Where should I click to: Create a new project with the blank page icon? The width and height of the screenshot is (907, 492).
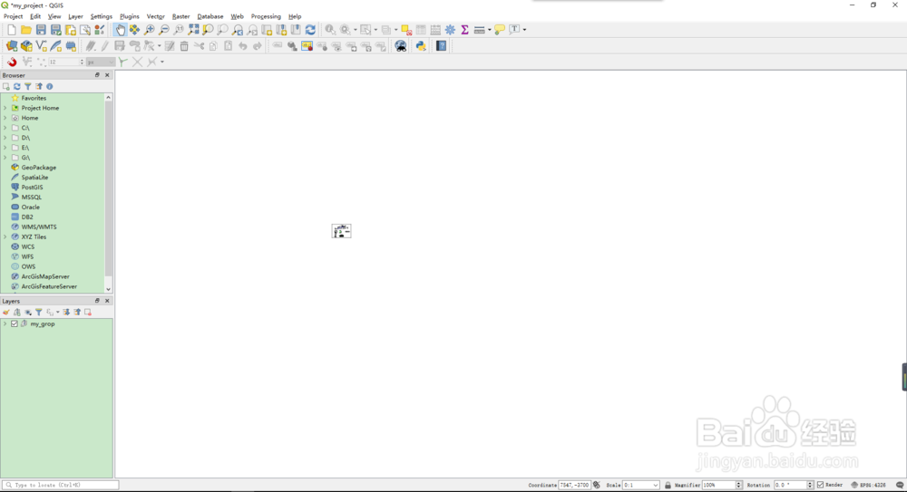coord(12,30)
